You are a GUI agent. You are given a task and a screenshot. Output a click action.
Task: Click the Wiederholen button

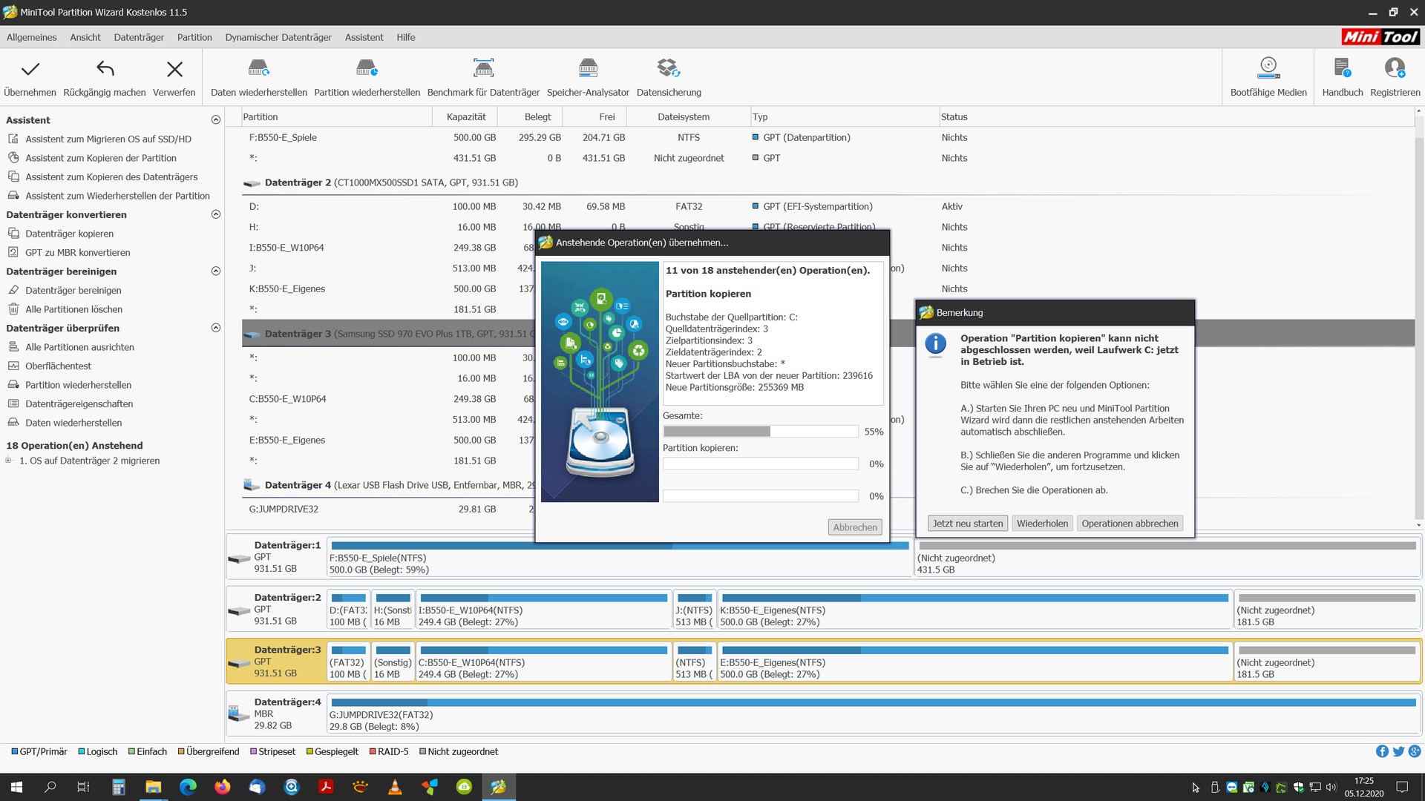pyautogui.click(x=1042, y=524)
